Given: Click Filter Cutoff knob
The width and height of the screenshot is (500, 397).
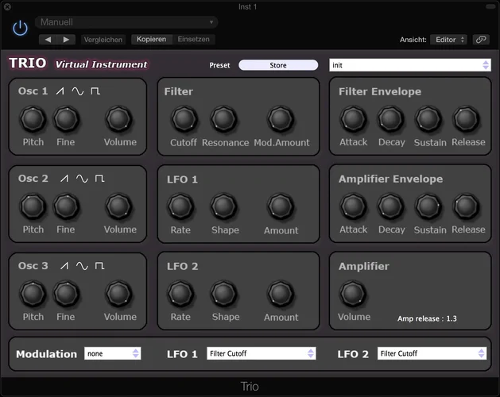Looking at the screenshot, I should point(184,119).
